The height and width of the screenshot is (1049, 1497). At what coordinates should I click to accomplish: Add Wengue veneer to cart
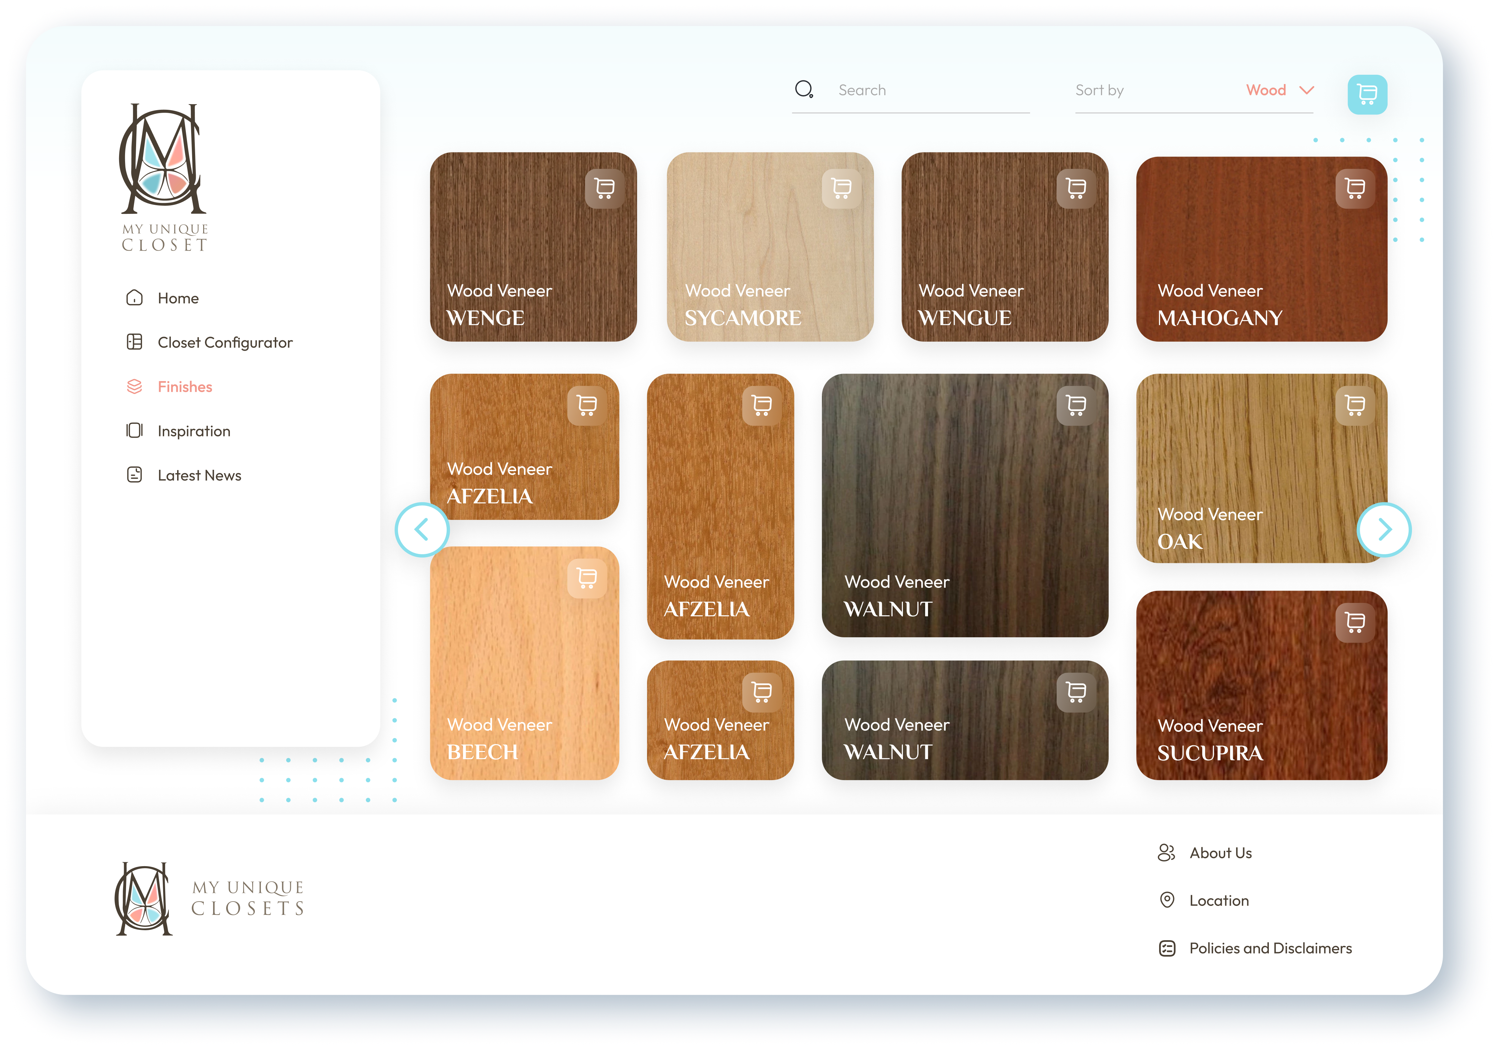(x=1076, y=189)
